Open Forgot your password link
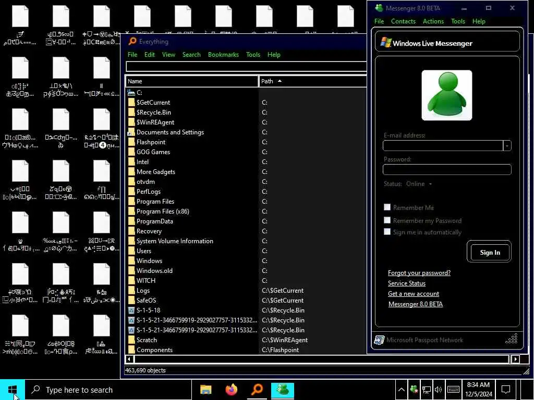The image size is (534, 400). pyautogui.click(x=419, y=273)
